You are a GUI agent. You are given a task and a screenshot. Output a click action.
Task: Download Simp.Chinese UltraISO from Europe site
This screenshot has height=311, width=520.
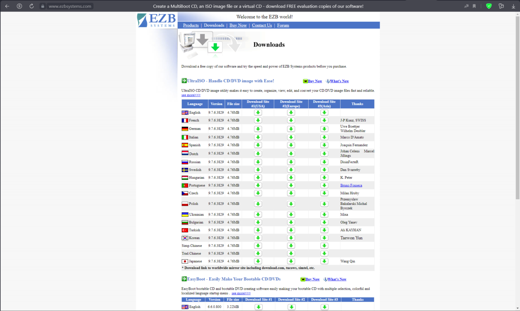[x=291, y=246]
